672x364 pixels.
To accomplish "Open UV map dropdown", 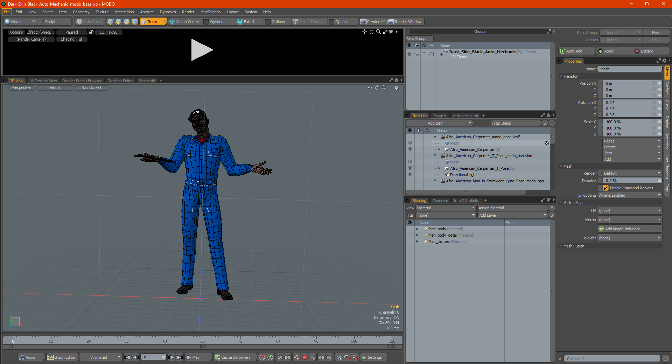I will coord(630,211).
